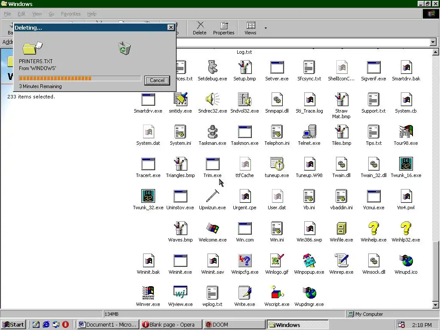
Task: Open the View menu
Action: (x=37, y=14)
